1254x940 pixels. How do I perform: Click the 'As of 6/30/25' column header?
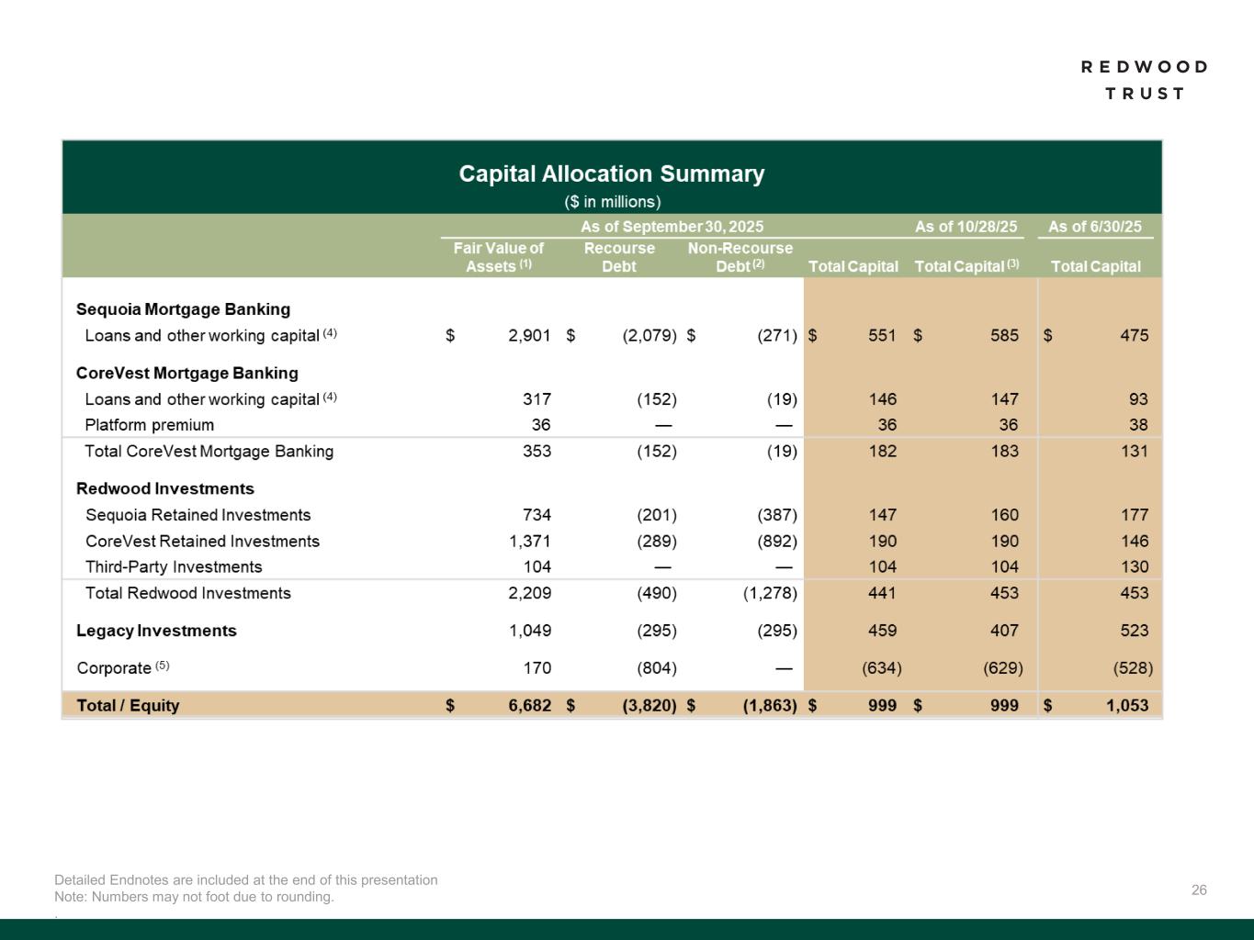click(x=1094, y=227)
